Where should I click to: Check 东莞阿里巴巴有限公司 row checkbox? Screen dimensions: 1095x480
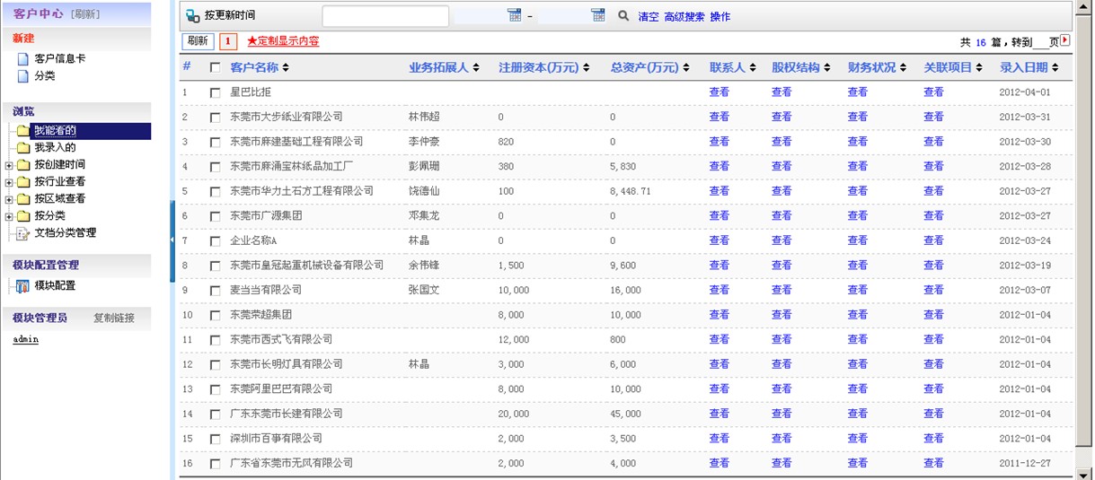(x=215, y=389)
